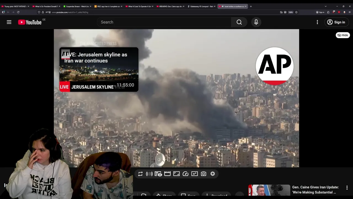Open options menu for Gen. Caine video
The image size is (353, 199).
click(347, 188)
